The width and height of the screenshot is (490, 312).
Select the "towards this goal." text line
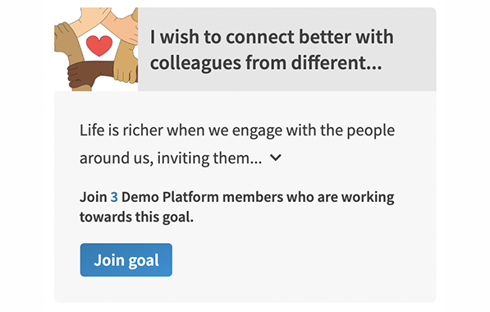[136, 217]
